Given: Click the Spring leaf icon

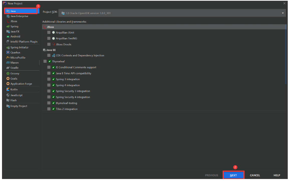Looking at the screenshot, I should click(x=8, y=27).
